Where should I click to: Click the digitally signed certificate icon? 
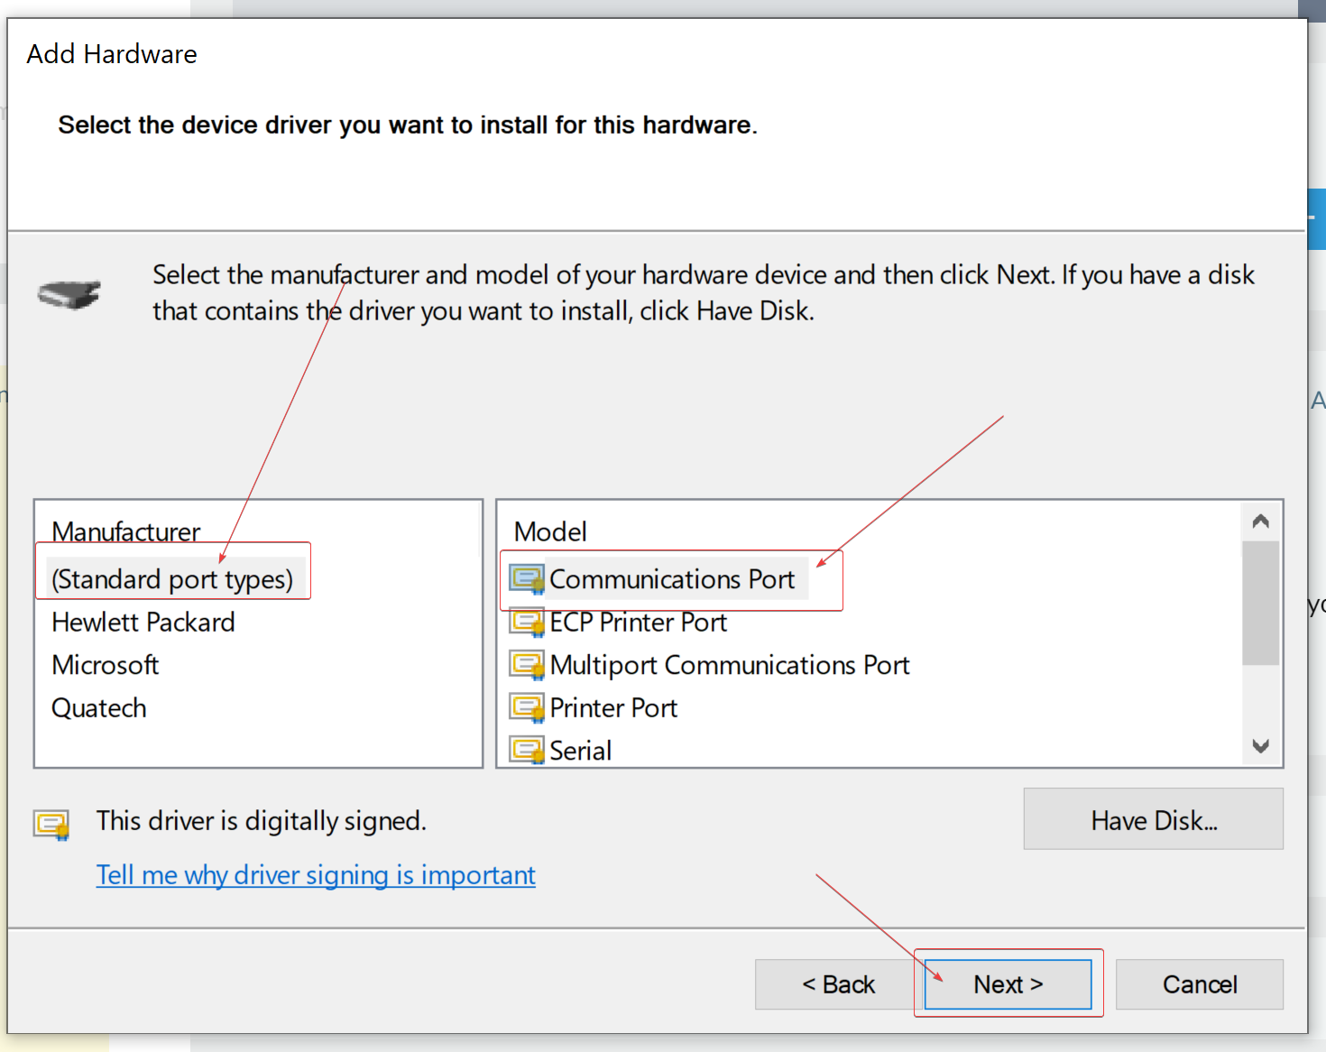coord(51,824)
